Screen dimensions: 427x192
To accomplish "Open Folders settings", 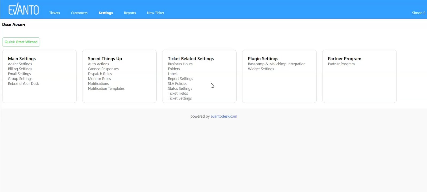I will [174, 69].
